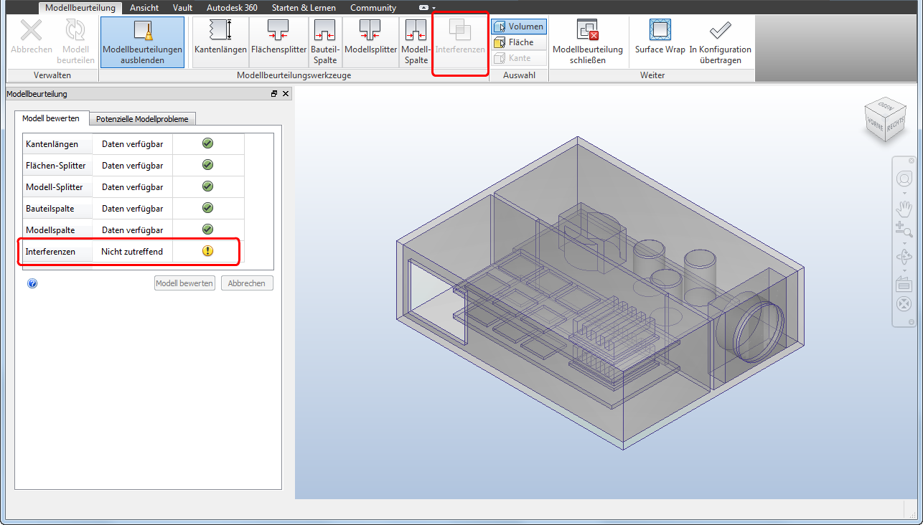Click the green check icon for Modell-Splitter
This screenshot has height=525, width=923.
(207, 186)
